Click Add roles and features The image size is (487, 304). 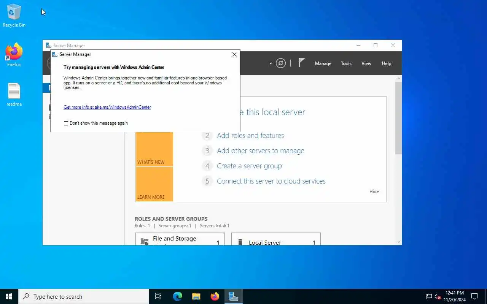pyautogui.click(x=250, y=136)
